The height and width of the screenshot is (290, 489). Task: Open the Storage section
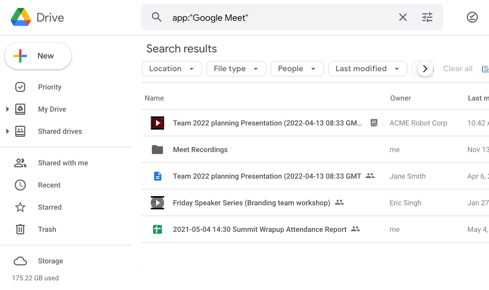point(50,261)
